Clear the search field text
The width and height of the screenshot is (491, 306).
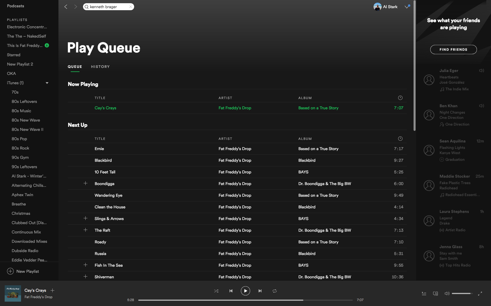(x=131, y=7)
